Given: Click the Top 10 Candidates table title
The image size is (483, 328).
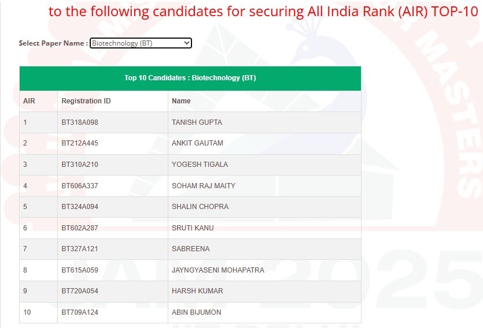Looking at the screenshot, I should point(190,78).
